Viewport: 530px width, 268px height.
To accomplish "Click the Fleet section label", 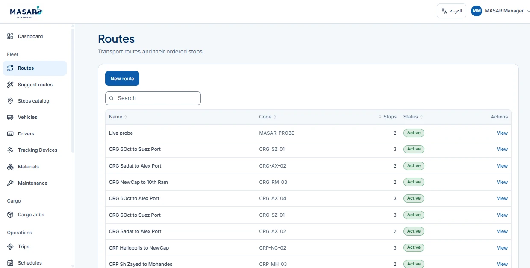I will (x=13, y=54).
